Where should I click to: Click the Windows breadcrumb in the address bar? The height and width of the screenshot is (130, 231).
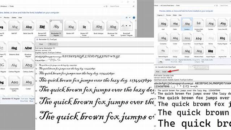pyautogui.click(x=4, y=6)
